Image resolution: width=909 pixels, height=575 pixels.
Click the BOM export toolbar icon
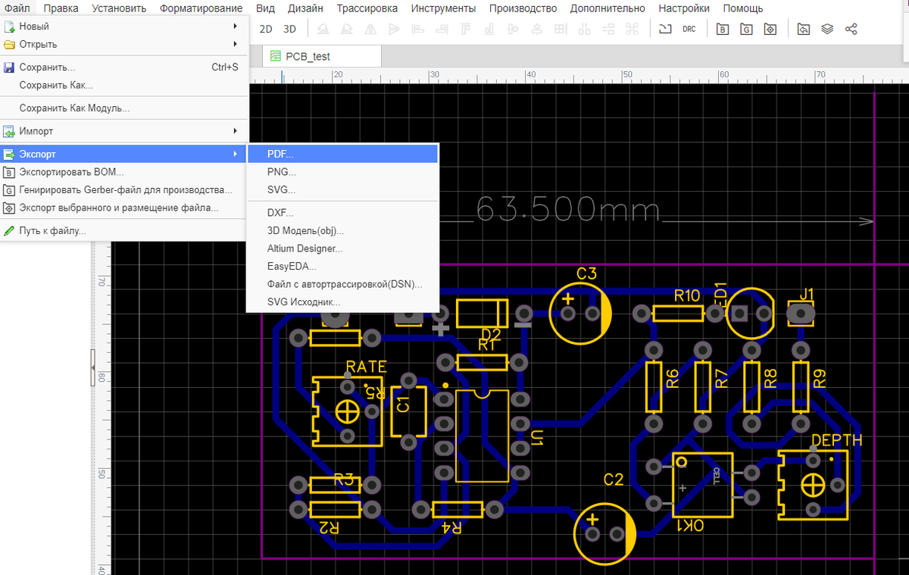(x=723, y=29)
